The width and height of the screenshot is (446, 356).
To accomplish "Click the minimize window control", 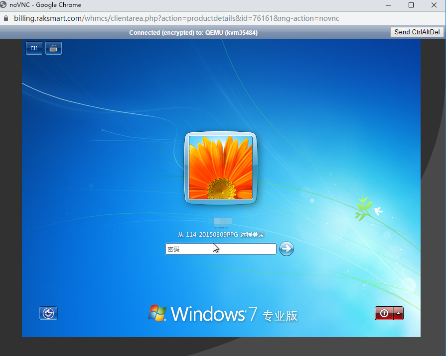I will (387, 5).
